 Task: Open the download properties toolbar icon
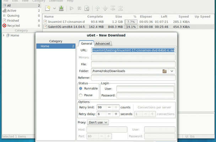click(x=87, y=9)
